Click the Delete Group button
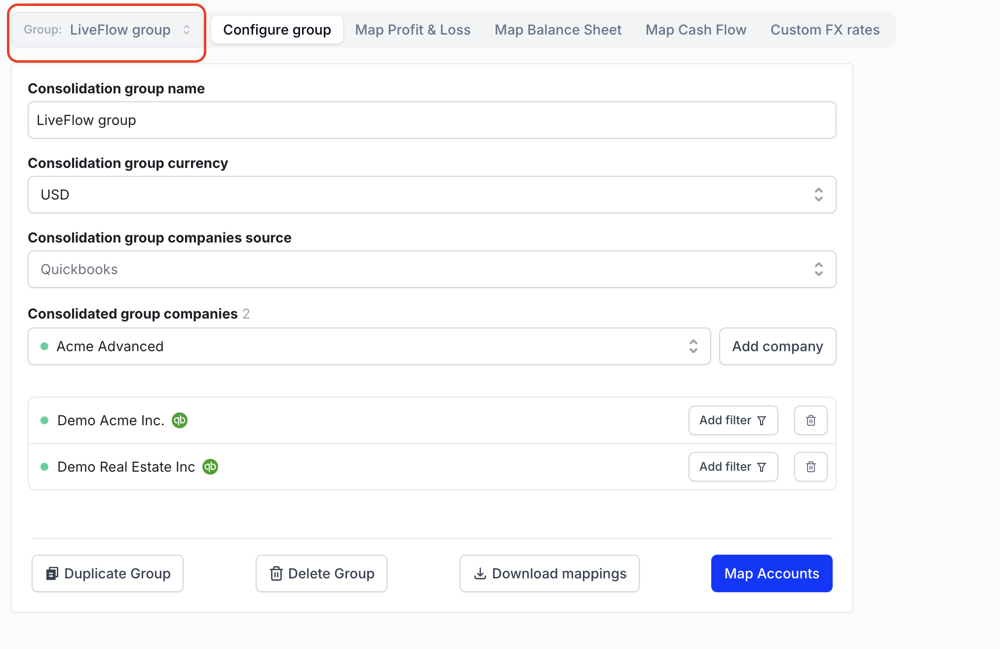The height and width of the screenshot is (649, 1000). click(x=321, y=573)
